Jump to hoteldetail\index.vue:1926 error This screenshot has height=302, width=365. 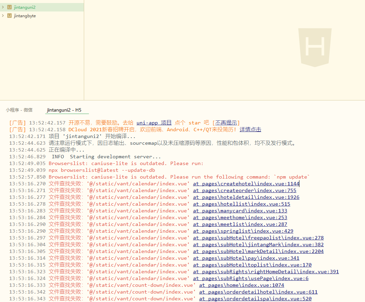click(x=246, y=197)
